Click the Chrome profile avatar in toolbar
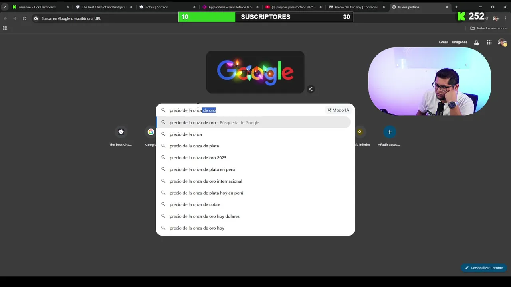 click(496, 18)
